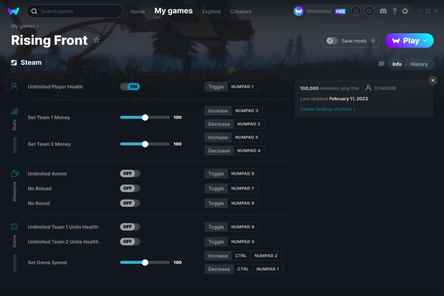Image resolution: width=444 pixels, height=296 pixels.
Task: Enable Unlimited Team 2 Units Health
Action: tap(130, 242)
